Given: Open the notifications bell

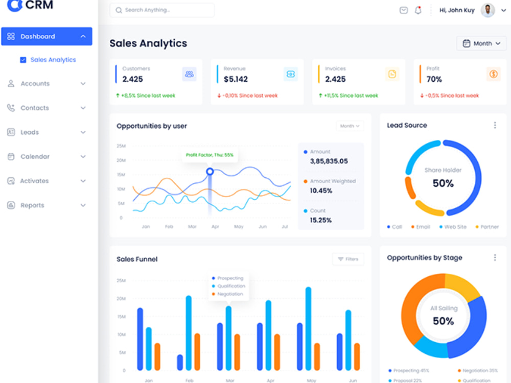Looking at the screenshot, I should [418, 10].
